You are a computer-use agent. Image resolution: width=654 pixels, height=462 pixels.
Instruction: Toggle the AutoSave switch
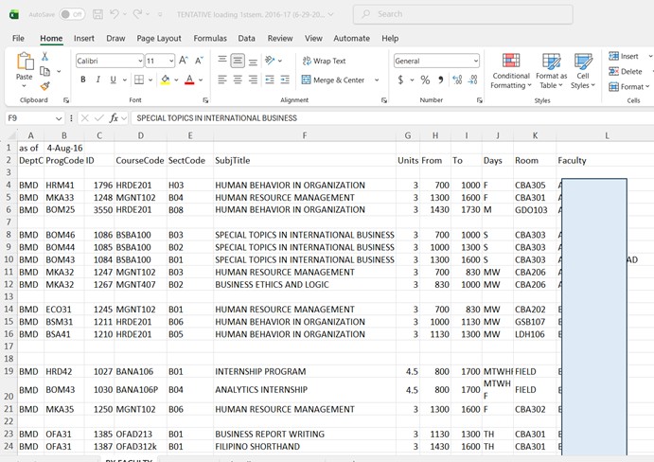[72, 14]
